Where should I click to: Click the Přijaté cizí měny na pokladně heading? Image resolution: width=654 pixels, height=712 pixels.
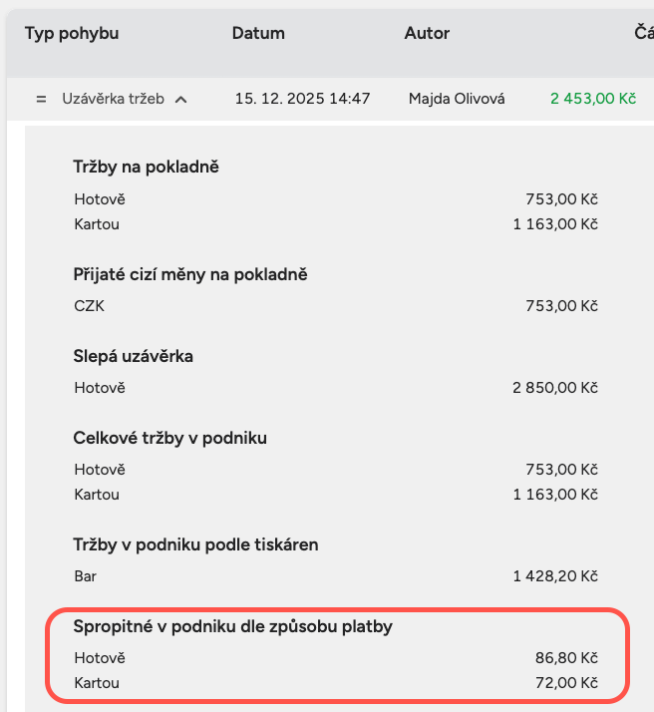coord(190,273)
